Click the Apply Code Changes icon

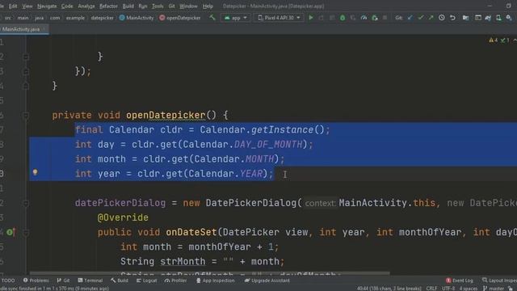click(x=332, y=18)
